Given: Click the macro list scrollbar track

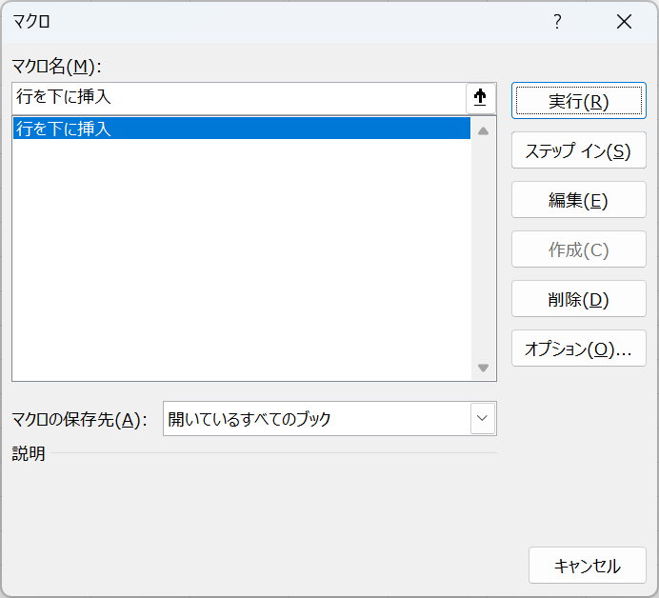Looking at the screenshot, I should pos(483,248).
